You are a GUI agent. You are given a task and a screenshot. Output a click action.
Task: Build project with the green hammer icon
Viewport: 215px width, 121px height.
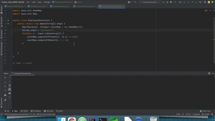click(135, 2)
